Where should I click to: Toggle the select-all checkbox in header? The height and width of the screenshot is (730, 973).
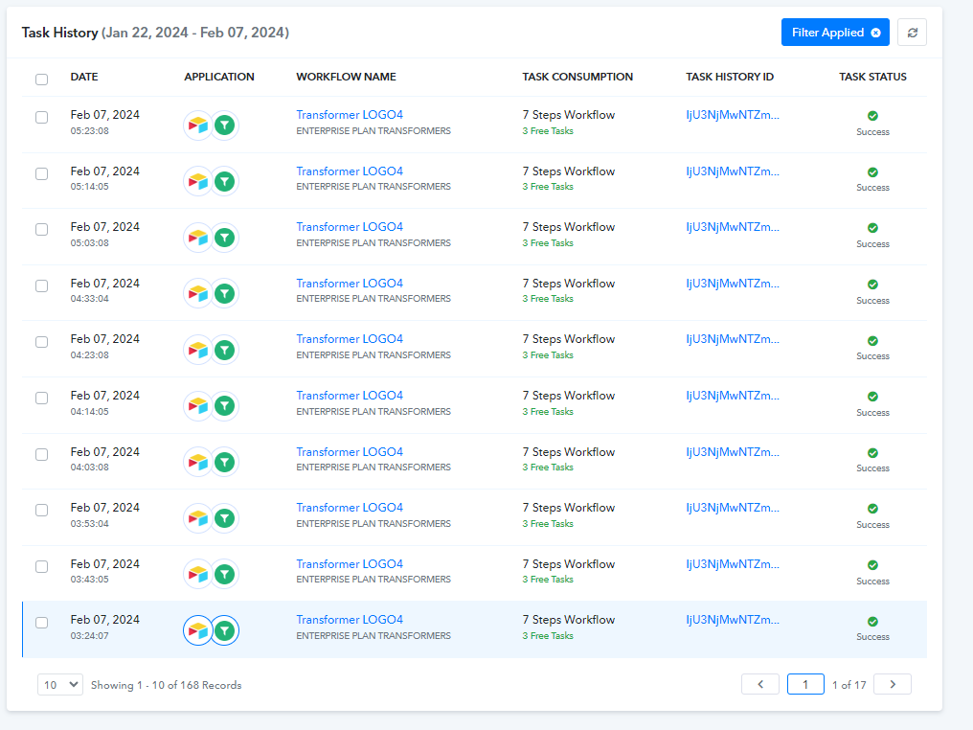click(x=41, y=79)
